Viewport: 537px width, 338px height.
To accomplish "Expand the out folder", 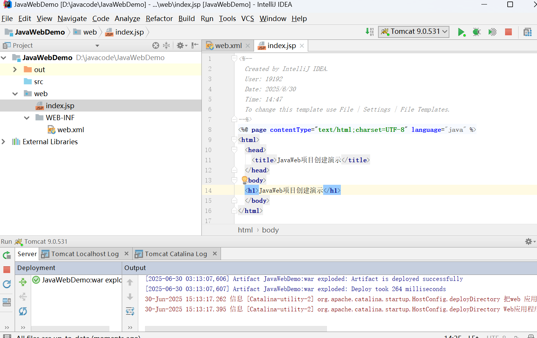I will [x=15, y=69].
